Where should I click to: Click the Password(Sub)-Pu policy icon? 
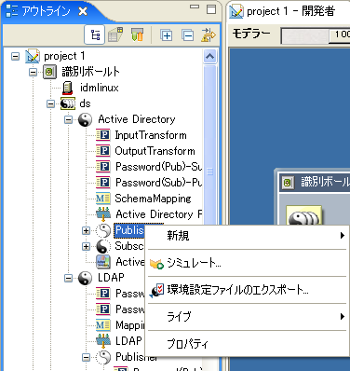click(x=103, y=183)
